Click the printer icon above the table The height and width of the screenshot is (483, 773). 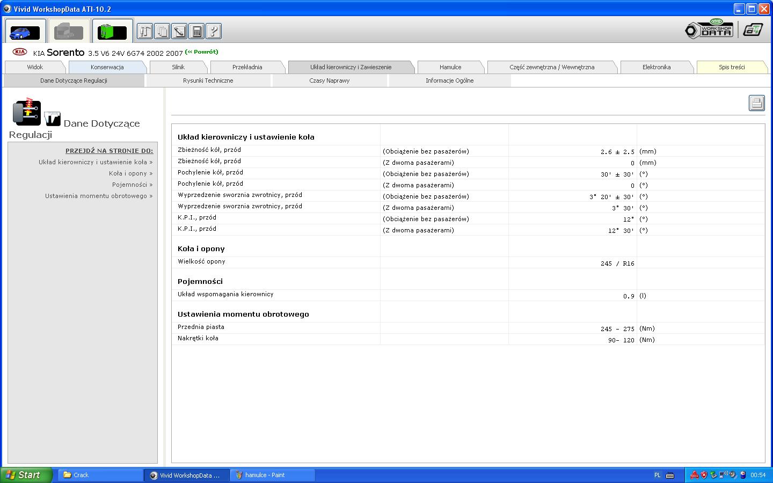coord(757,103)
